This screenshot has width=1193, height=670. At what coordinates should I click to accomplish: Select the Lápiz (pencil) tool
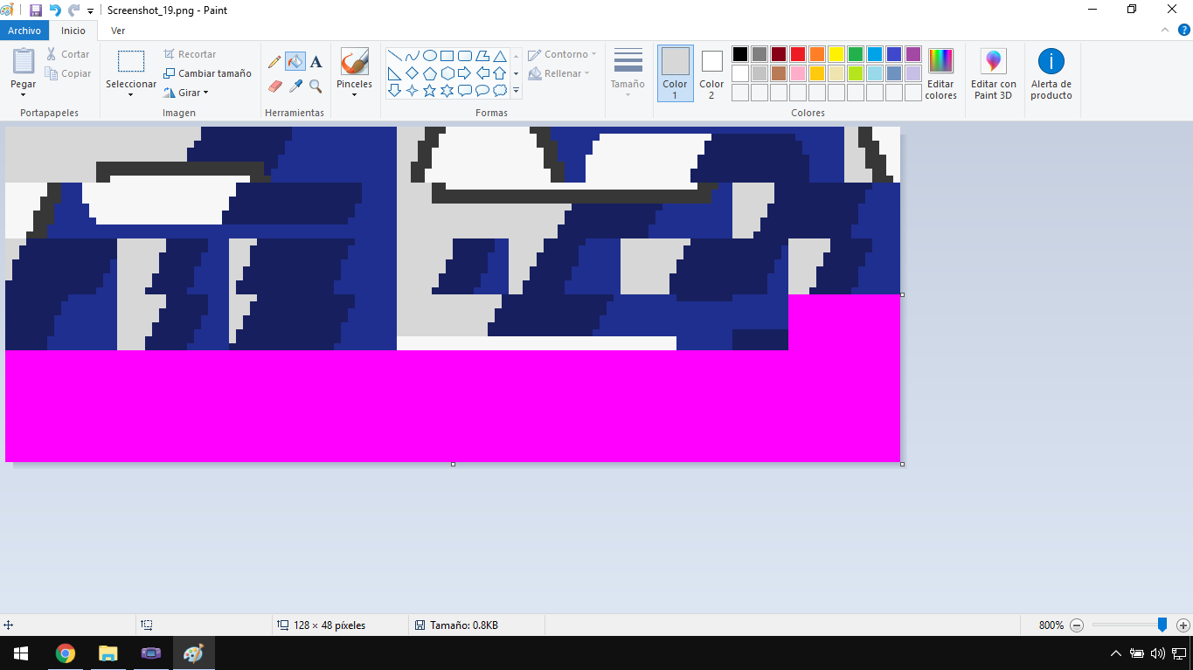click(x=274, y=62)
